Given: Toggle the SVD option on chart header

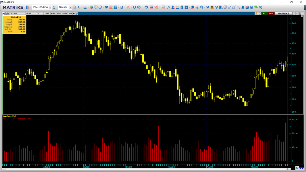Looking at the screenshot, I should 59,13.
